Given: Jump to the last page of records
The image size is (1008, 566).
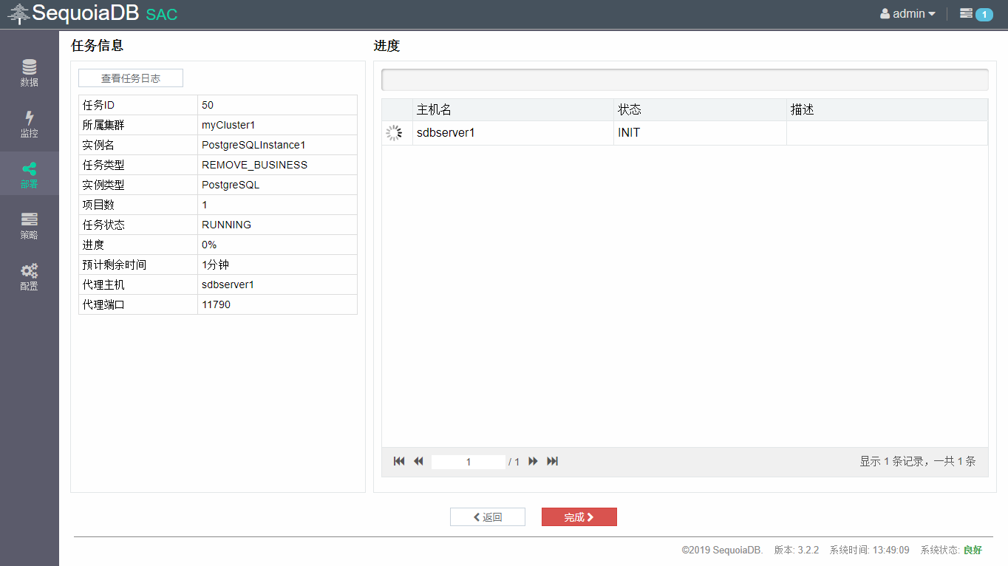Looking at the screenshot, I should pos(552,461).
